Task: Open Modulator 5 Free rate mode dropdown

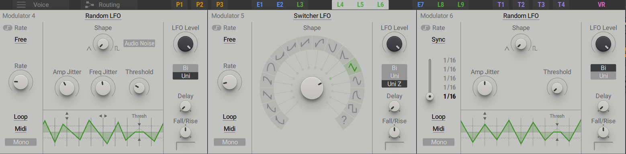Action: 229,40
